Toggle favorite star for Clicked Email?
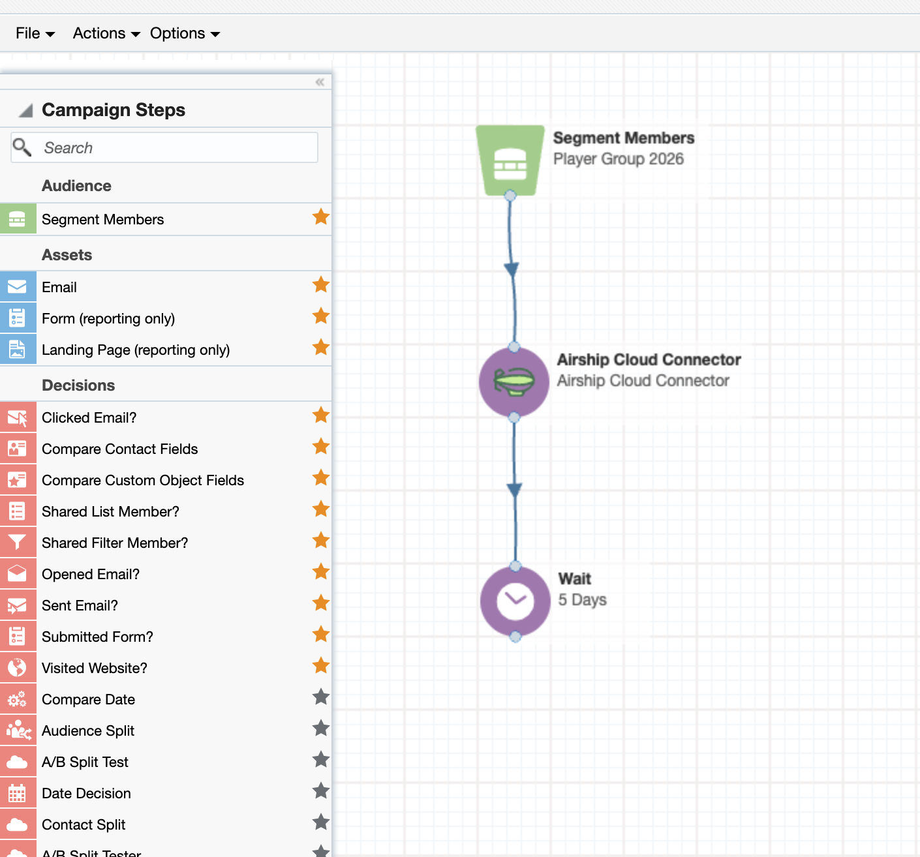 point(320,415)
